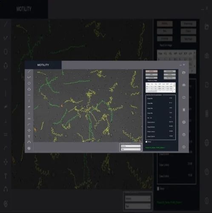Select the T text tool in front window
Viewport: 212px width, 213px height.
coord(29,136)
